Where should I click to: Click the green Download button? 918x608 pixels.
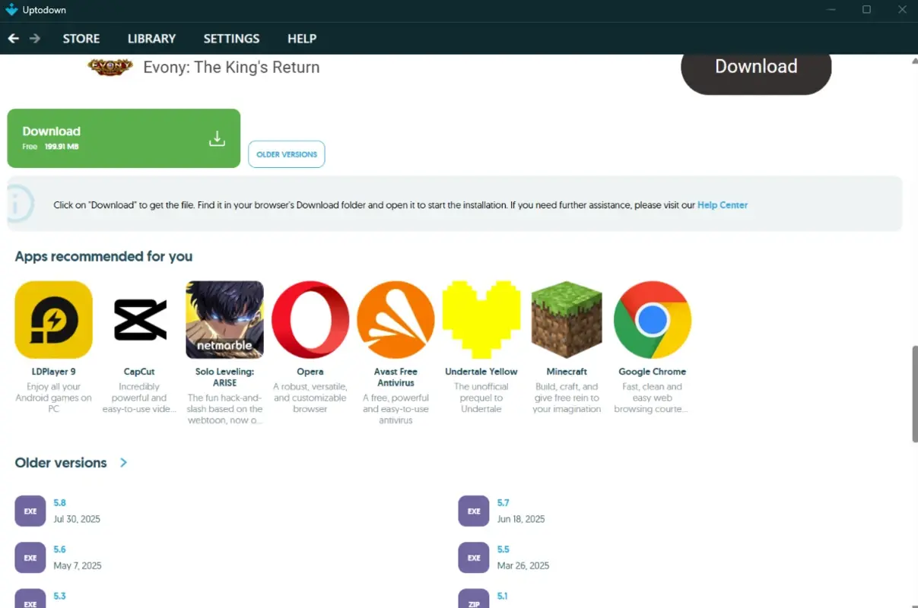123,138
